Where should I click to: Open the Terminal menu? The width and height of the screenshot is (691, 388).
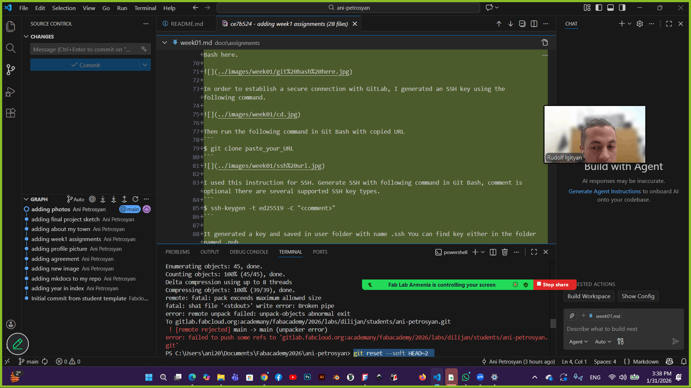coord(145,8)
